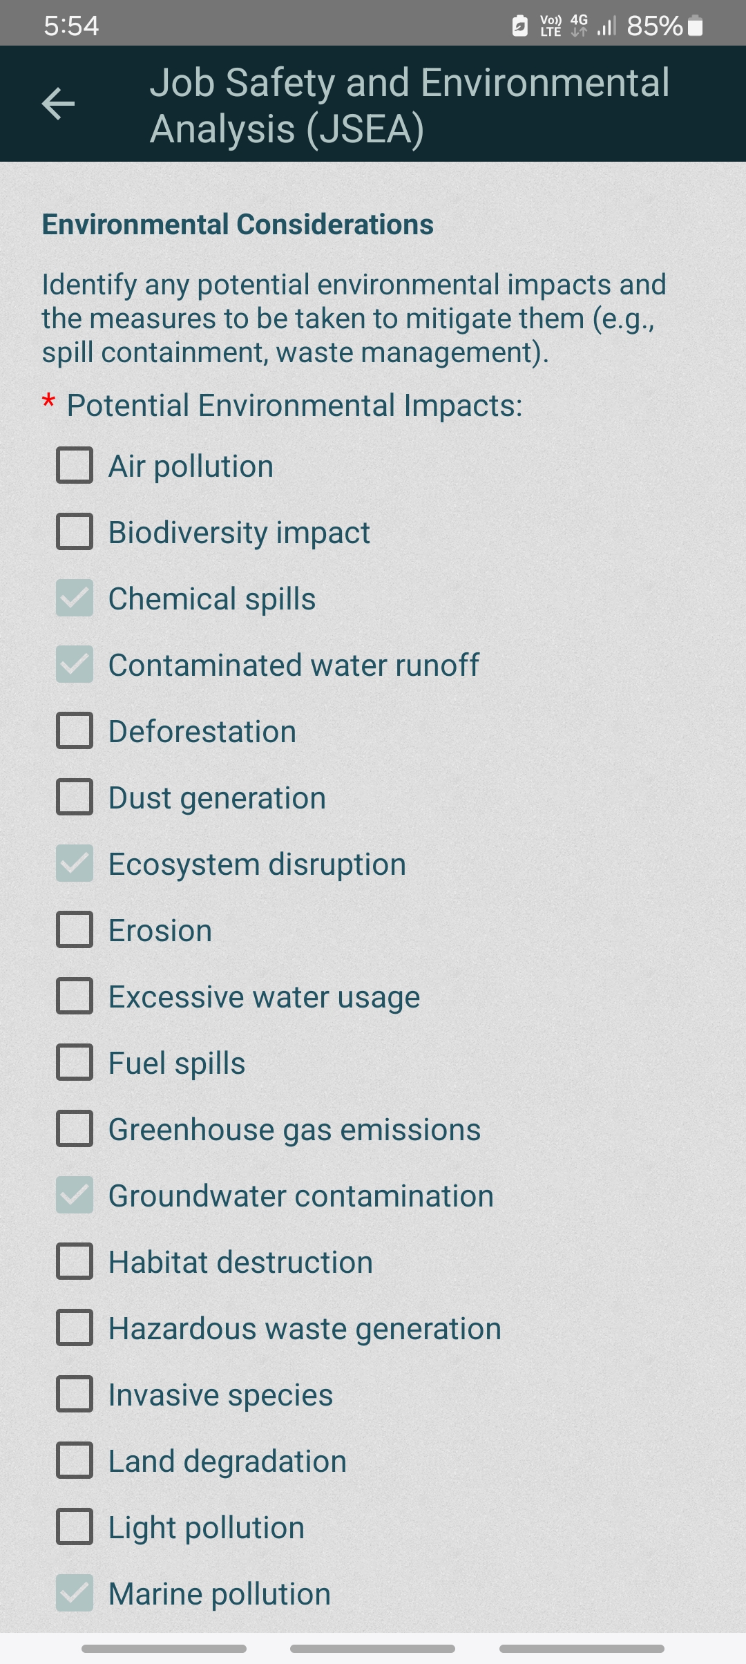
Task: Enable Greenhouse gas emissions checkbox
Action: pos(75,1128)
